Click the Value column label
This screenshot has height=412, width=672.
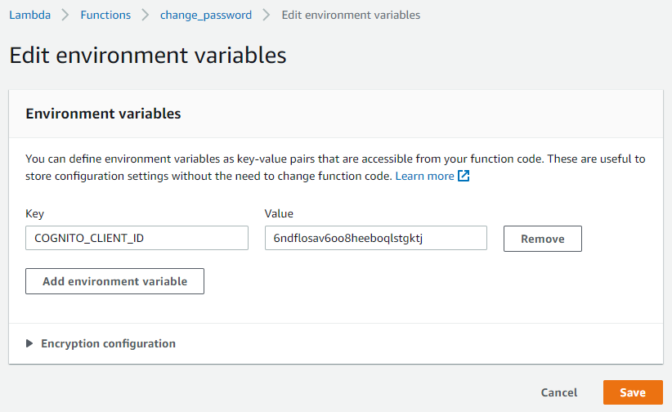pyautogui.click(x=279, y=213)
